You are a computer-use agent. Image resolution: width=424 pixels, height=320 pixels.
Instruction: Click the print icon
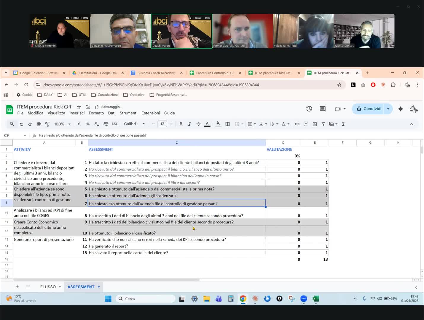click(x=39, y=124)
